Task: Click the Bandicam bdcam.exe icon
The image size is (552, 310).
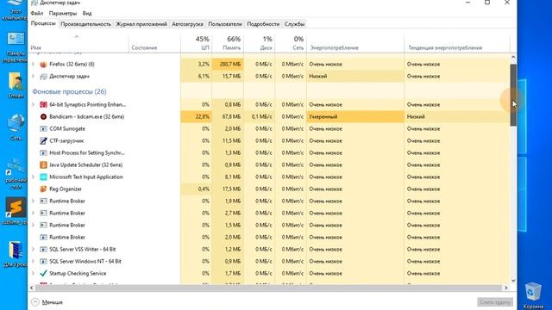Action: point(43,117)
